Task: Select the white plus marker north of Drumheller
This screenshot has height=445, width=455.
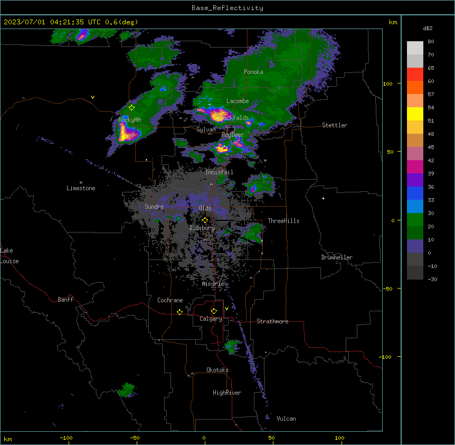Action: click(x=323, y=198)
